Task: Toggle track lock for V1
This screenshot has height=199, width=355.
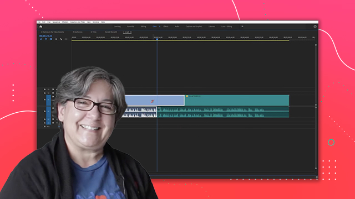Action: tap(44, 99)
